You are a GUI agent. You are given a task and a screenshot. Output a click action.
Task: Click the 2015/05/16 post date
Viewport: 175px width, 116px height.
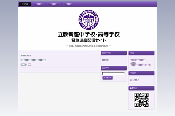coord(26,56)
